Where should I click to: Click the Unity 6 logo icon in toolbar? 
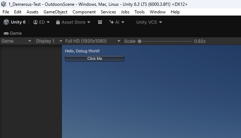(6, 22)
